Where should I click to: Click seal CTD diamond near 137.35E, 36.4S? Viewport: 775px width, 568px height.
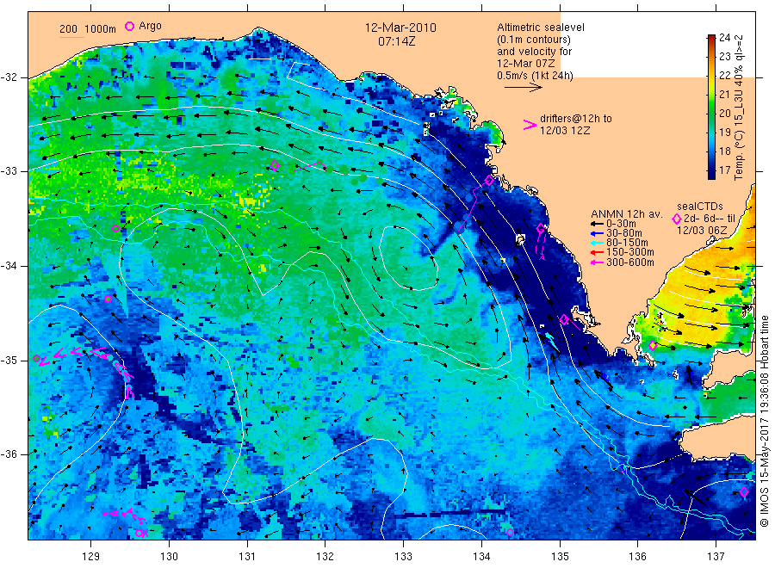coord(744,491)
